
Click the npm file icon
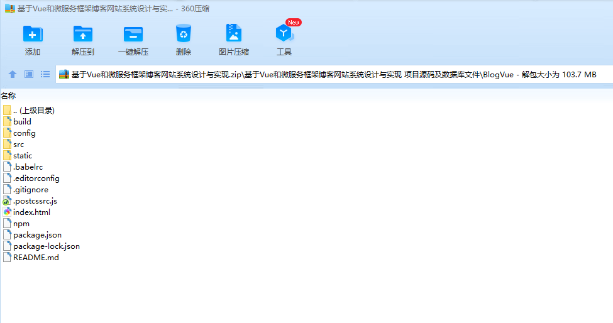click(7, 224)
